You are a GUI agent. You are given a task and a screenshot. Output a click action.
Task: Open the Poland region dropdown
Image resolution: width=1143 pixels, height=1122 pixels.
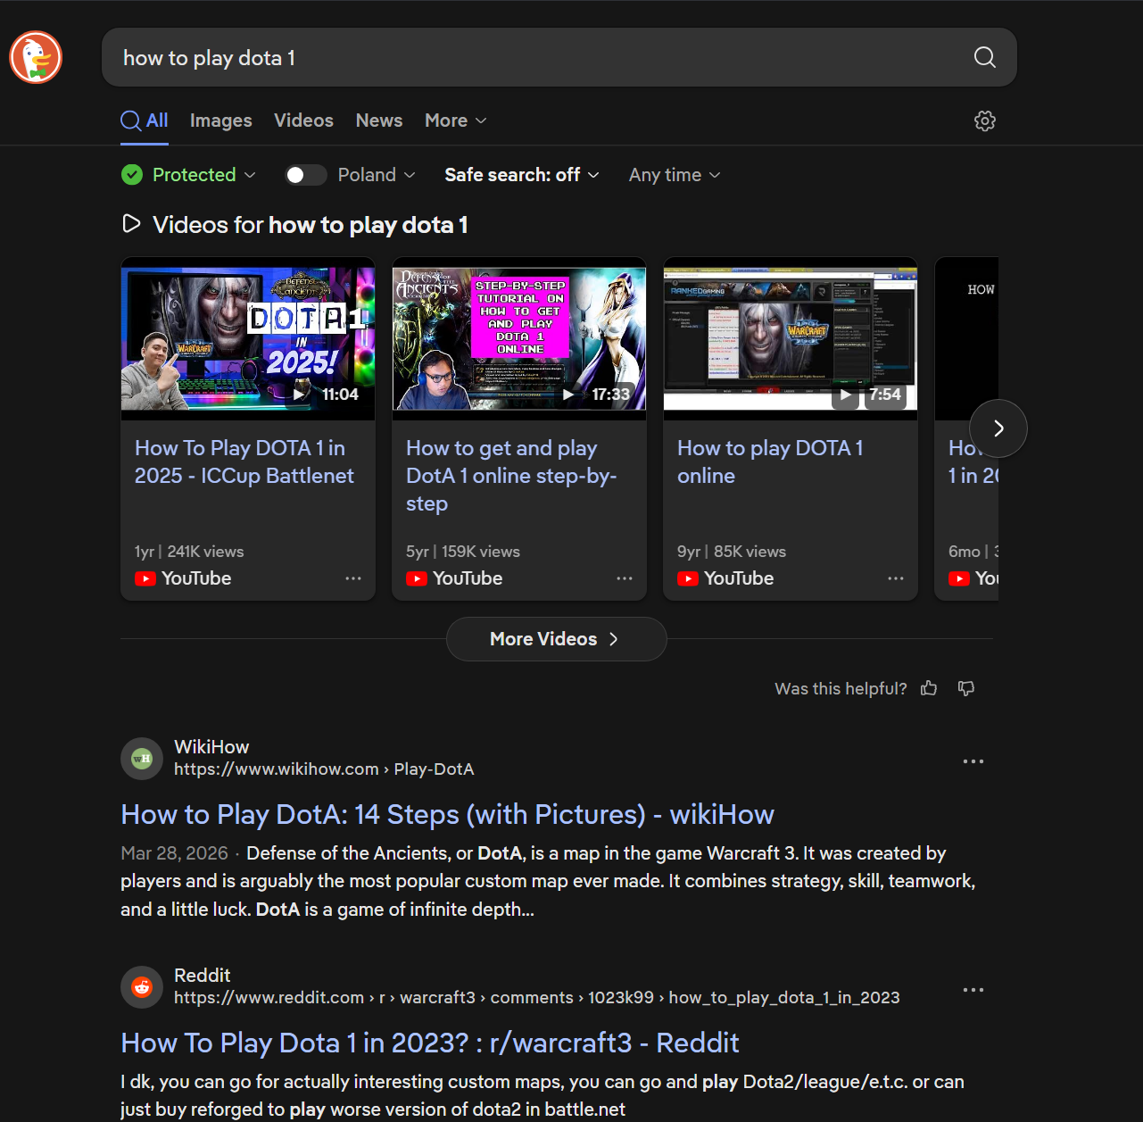(377, 175)
